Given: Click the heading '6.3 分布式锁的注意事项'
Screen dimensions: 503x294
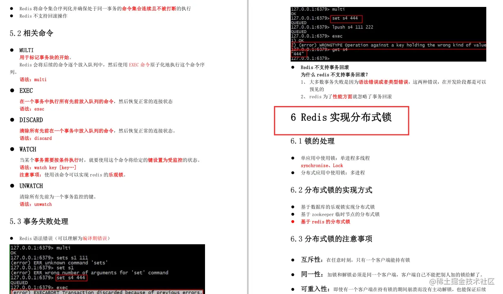Looking at the screenshot, I should click(x=331, y=239).
